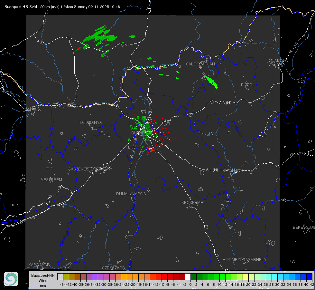The image size is (315, 290).
Task: Click the HODMEZOVASARHELY city label
Action: coord(244,260)
